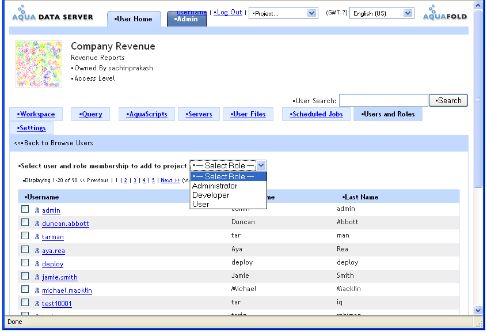Choose Administrator from role list
Image resolution: width=487 pixels, height=332 pixels.
click(229, 186)
